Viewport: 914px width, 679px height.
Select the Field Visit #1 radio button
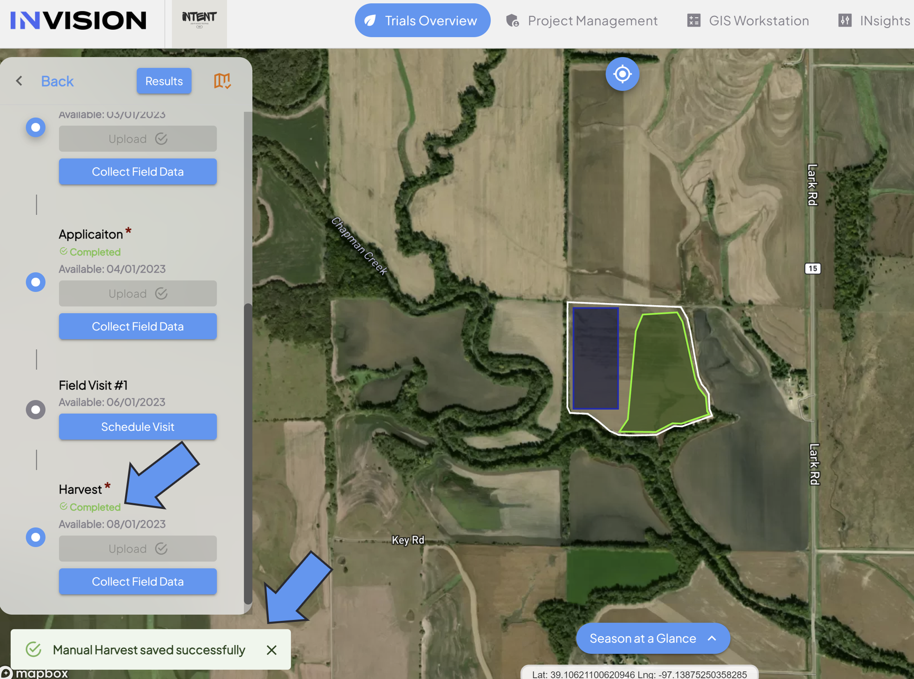[35, 409]
